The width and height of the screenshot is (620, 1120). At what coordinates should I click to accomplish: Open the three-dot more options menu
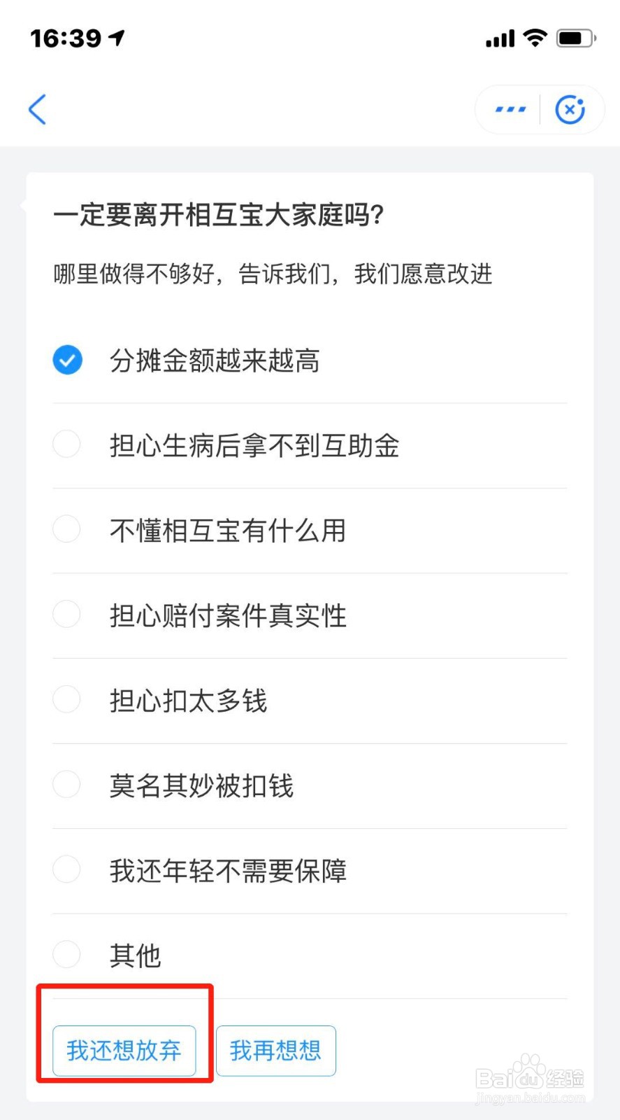tap(510, 109)
